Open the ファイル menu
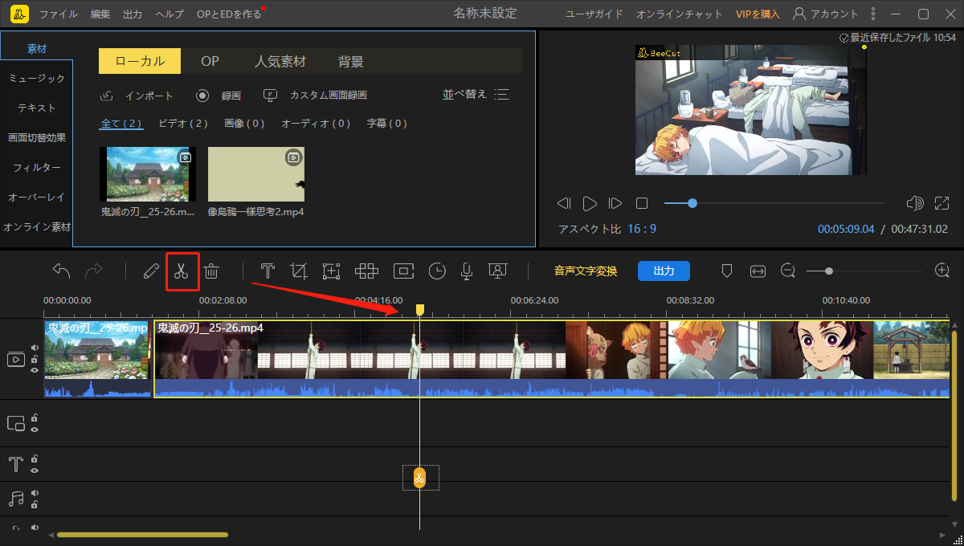Image resolution: width=964 pixels, height=546 pixels. coord(59,14)
